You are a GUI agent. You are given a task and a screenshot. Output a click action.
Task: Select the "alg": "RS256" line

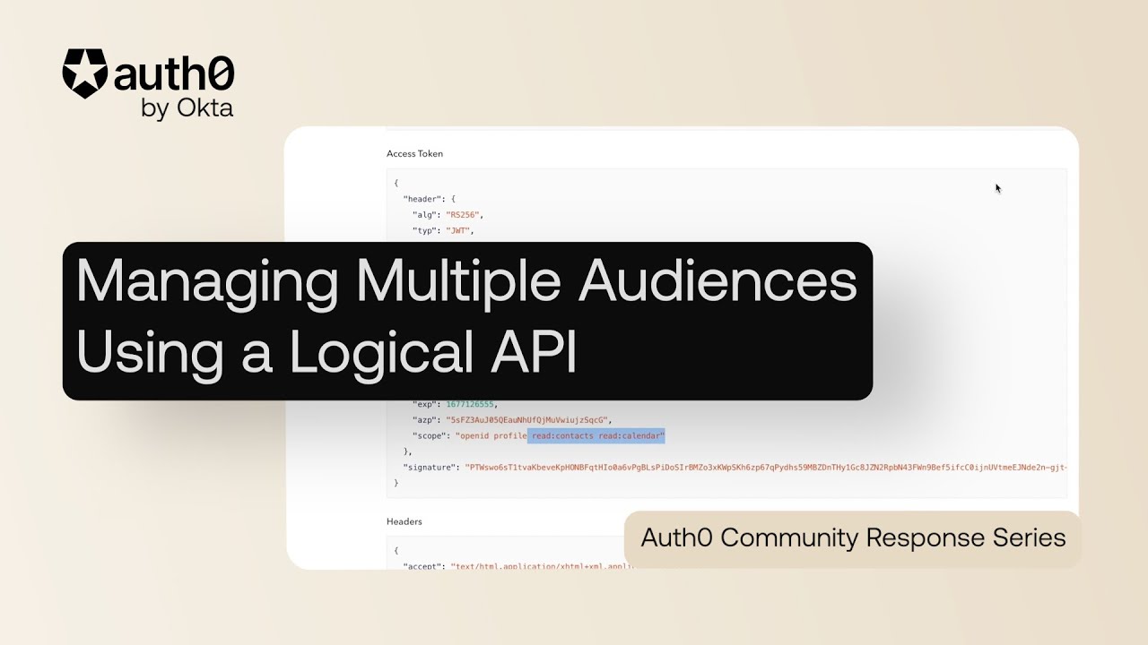(x=448, y=215)
